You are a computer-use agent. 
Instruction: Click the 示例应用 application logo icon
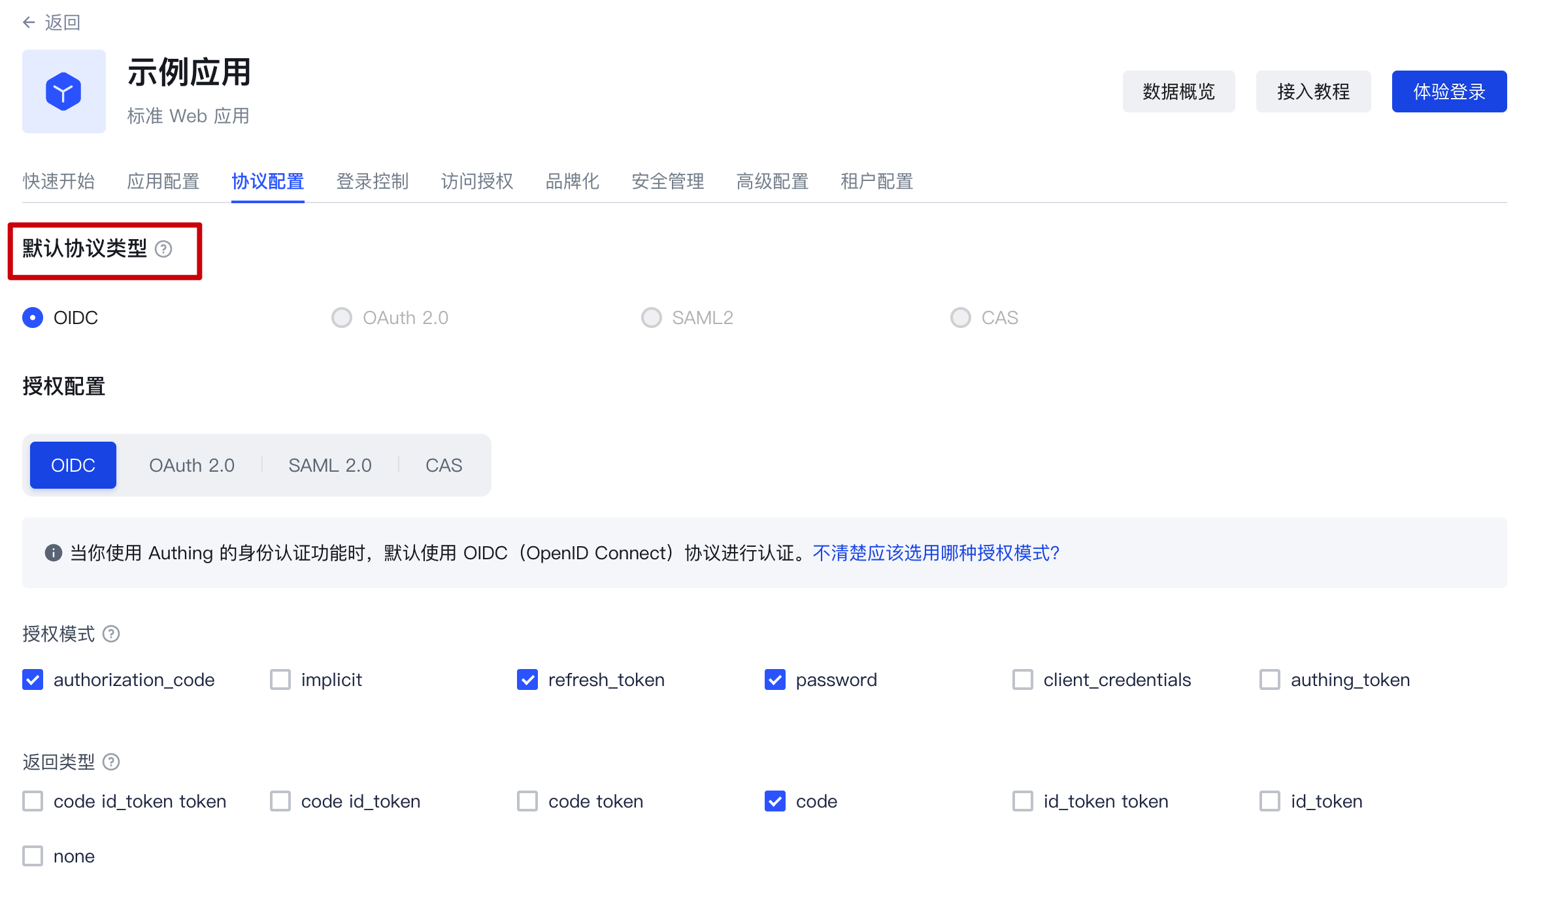click(x=63, y=91)
